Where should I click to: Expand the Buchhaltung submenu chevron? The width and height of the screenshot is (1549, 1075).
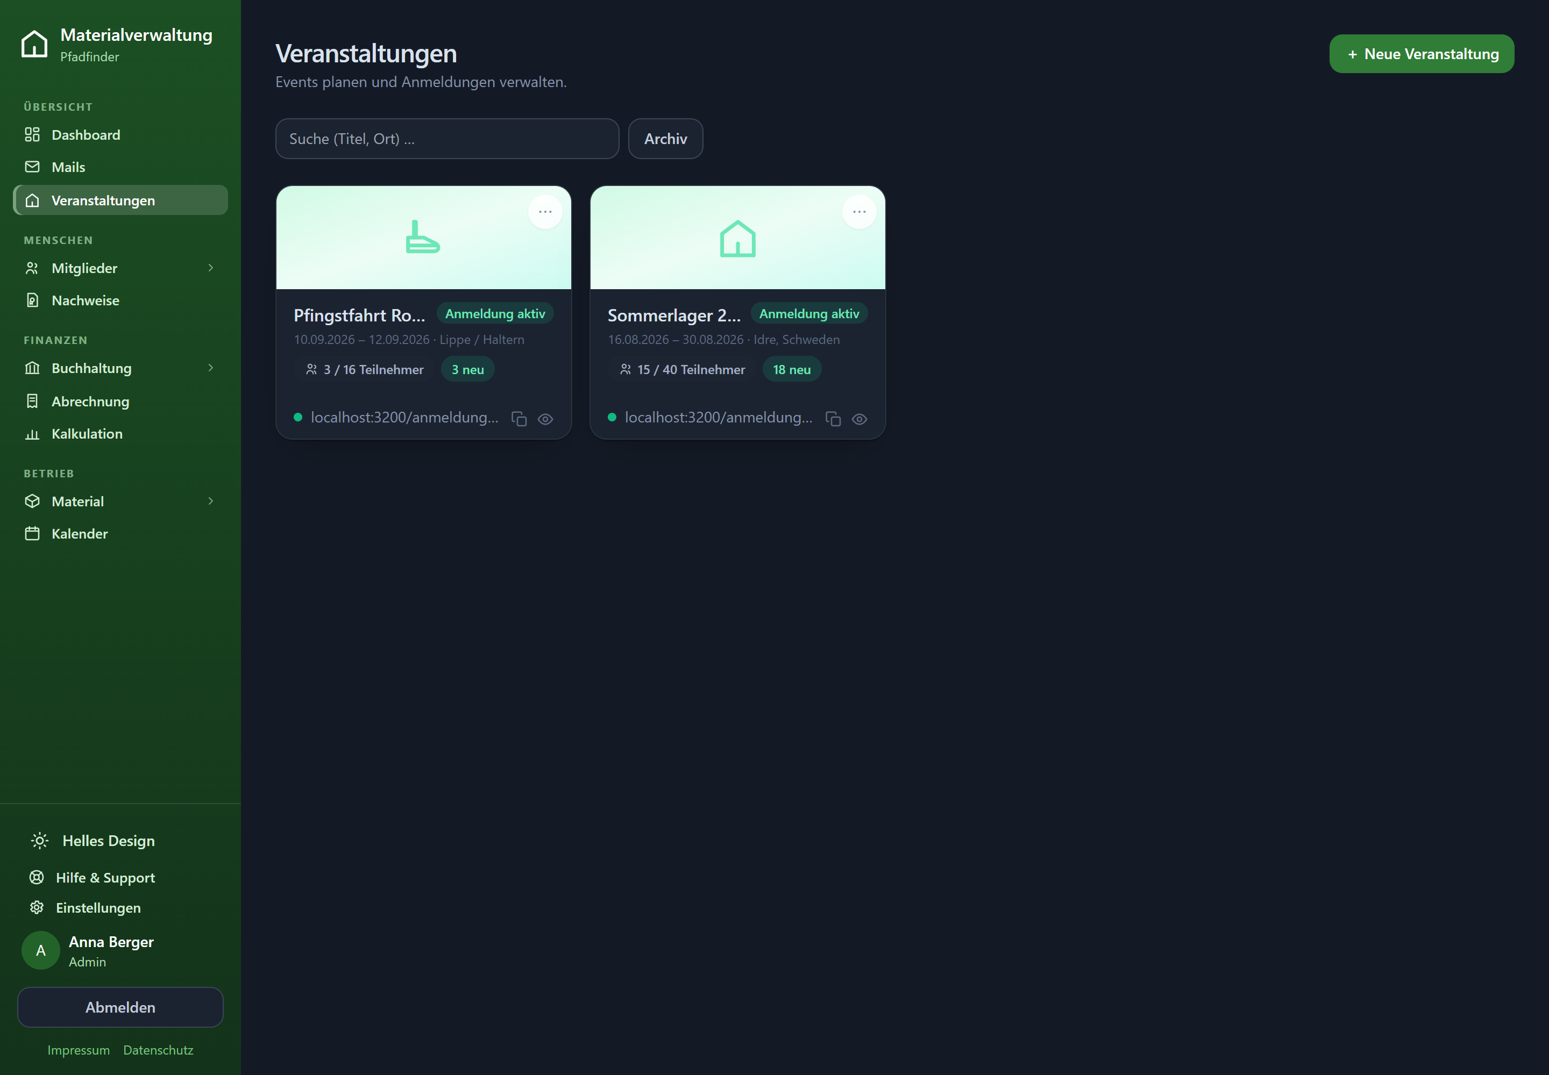click(211, 368)
